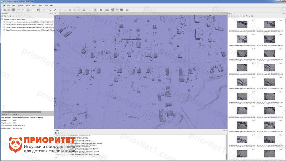
Task: Click the first Console toolbar icon
Action: (56, 133)
